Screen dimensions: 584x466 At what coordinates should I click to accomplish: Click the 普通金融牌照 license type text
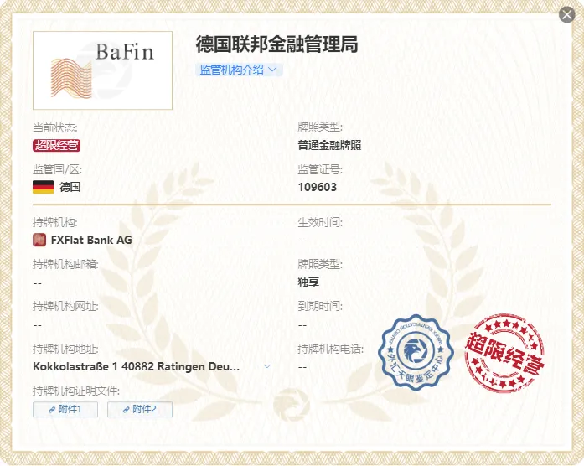click(x=329, y=145)
